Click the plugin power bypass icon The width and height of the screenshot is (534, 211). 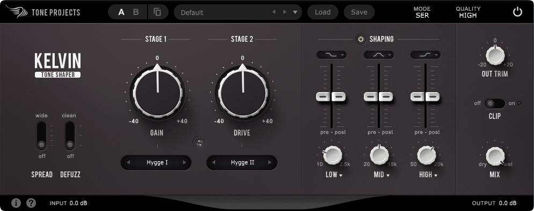click(x=517, y=12)
